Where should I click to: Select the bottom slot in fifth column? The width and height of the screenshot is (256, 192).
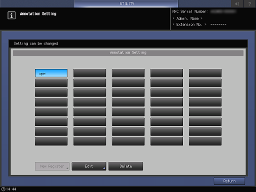(x=205, y=142)
